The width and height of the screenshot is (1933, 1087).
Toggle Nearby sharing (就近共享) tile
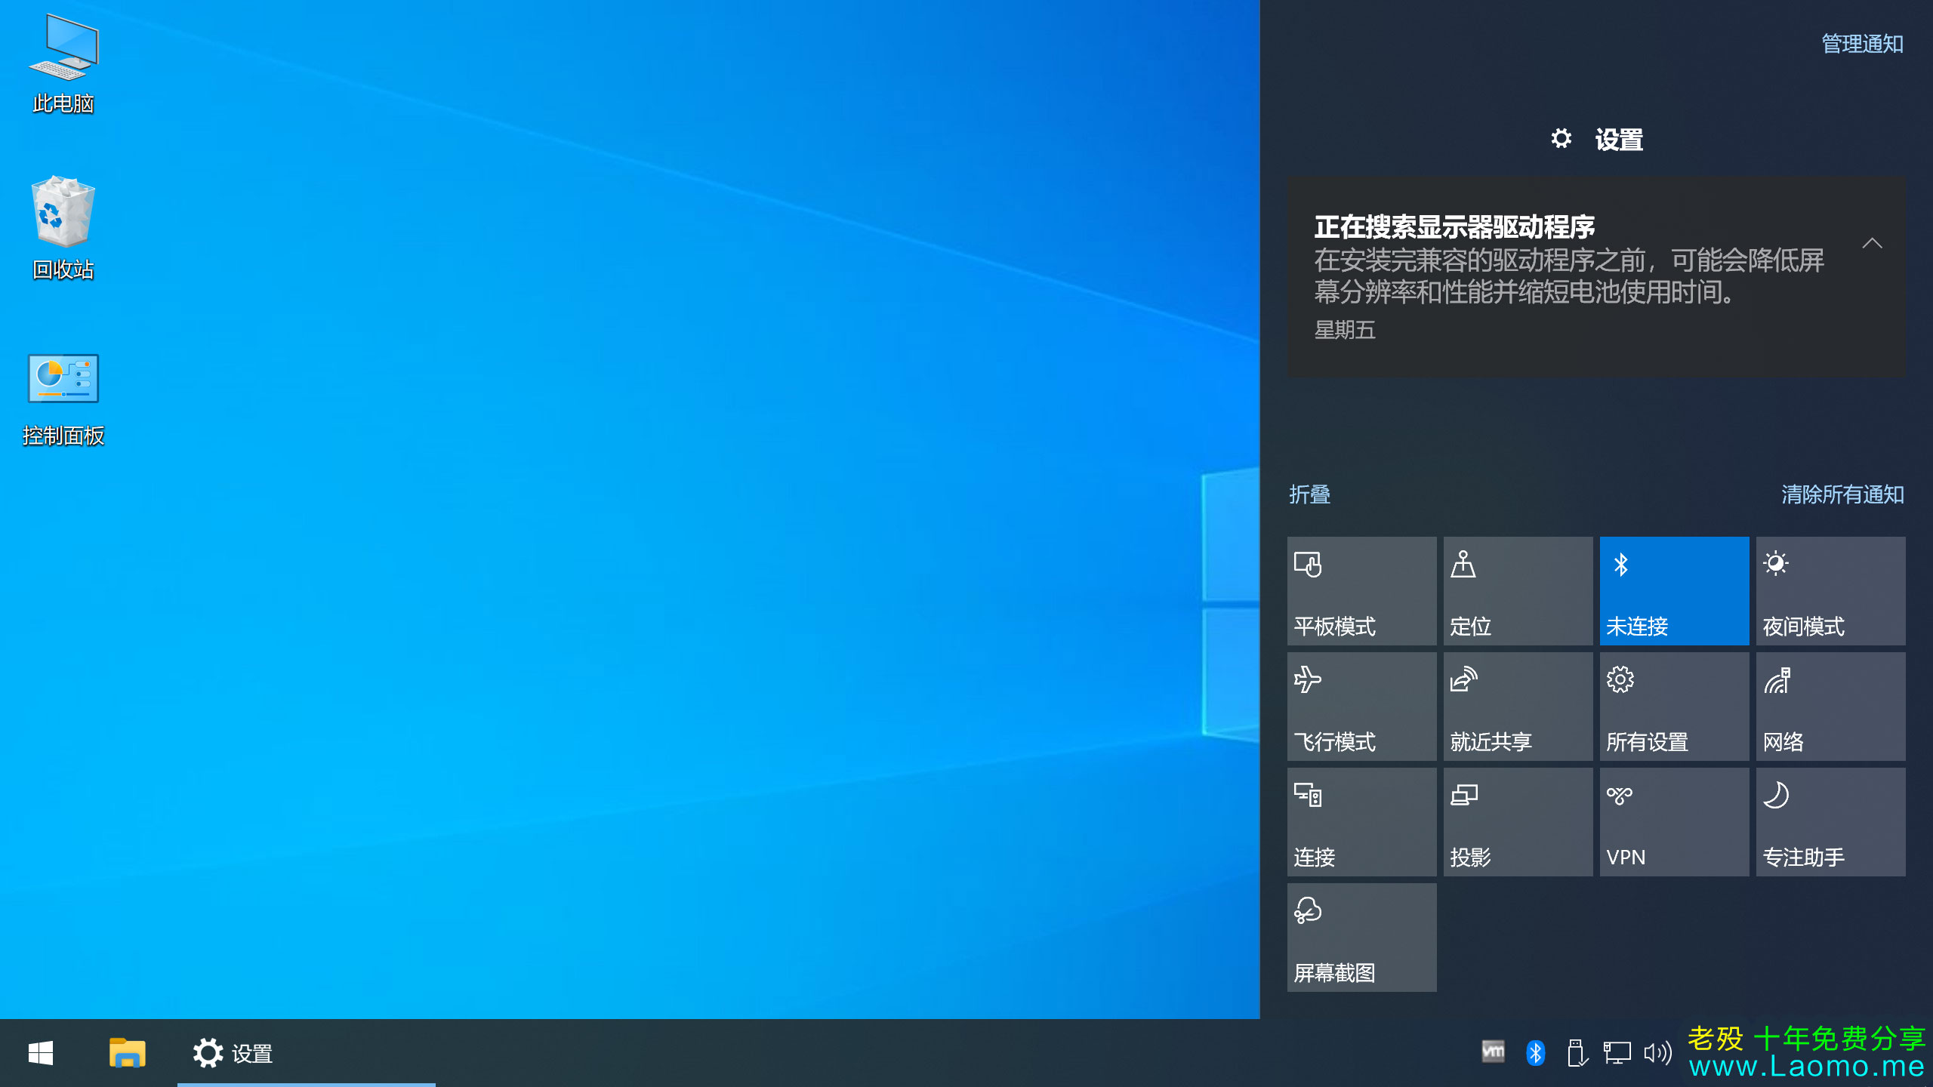(x=1518, y=707)
